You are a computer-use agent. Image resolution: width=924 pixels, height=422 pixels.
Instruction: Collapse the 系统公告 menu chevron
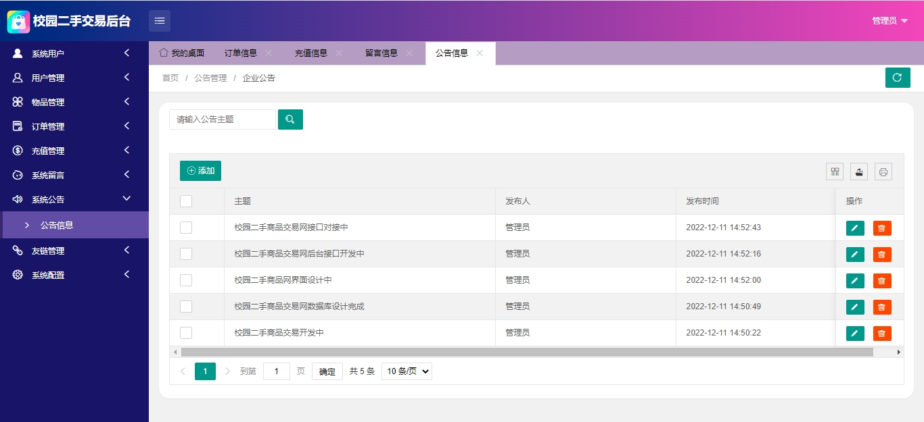(126, 199)
